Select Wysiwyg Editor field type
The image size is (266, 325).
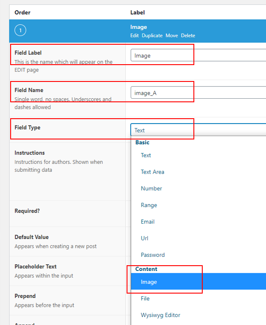click(x=161, y=315)
